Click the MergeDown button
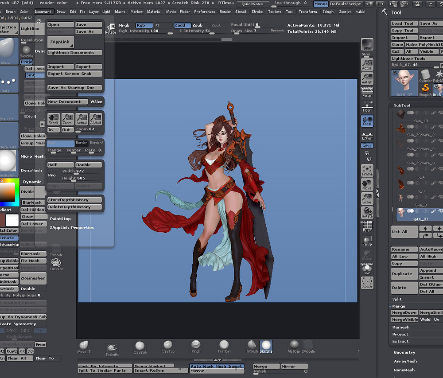 pos(404,312)
